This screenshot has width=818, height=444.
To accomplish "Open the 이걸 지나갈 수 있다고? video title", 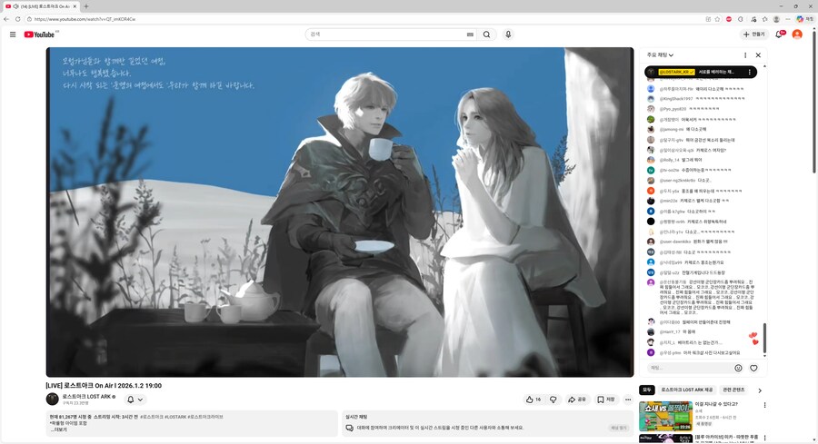I will click(x=716, y=404).
